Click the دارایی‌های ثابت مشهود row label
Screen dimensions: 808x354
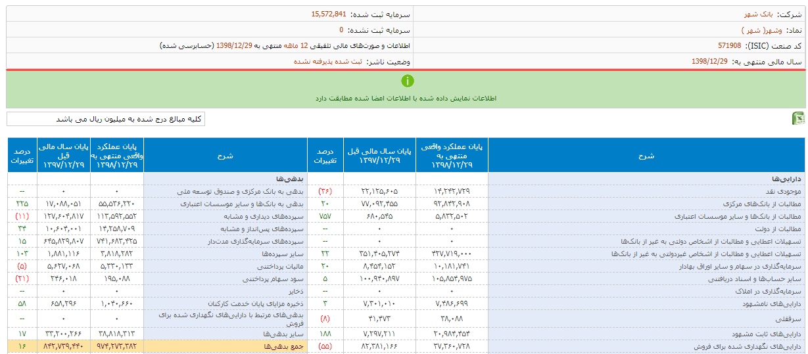click(x=771, y=333)
